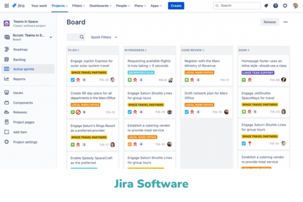
Task: Expand the People dropdown menu
Action: point(123,6)
